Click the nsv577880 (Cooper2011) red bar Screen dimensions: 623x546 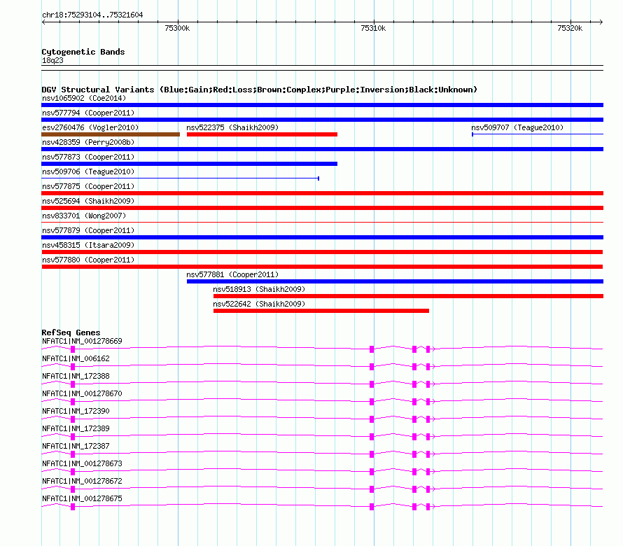pos(322,267)
